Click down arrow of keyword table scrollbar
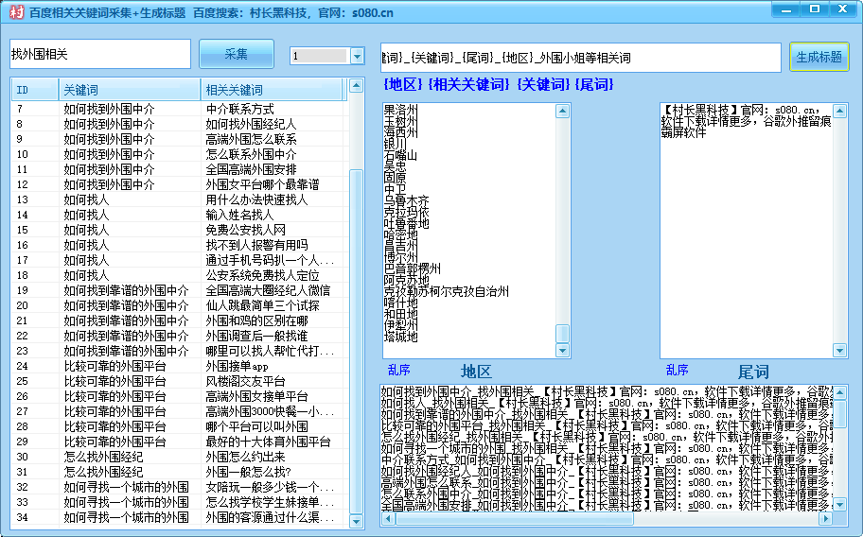Screen dimensions: 863x537 [x=356, y=520]
